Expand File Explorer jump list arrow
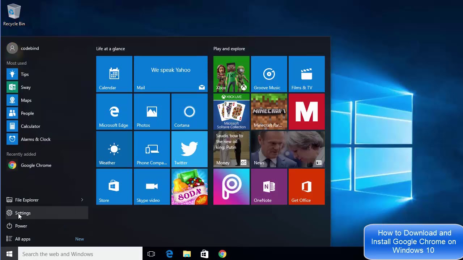463x260 pixels. 82,200
